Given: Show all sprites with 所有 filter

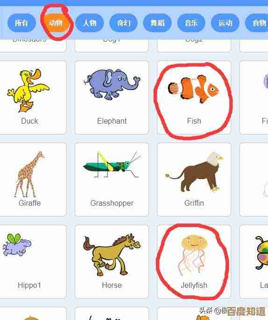Looking at the screenshot, I should (22, 23).
